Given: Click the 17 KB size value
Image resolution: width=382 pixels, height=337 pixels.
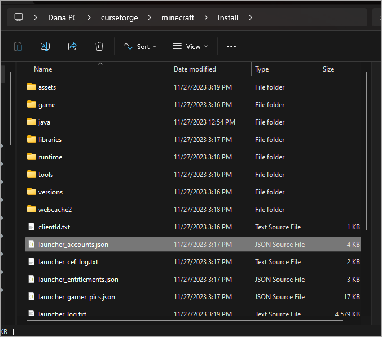Looking at the screenshot, I should tap(352, 297).
